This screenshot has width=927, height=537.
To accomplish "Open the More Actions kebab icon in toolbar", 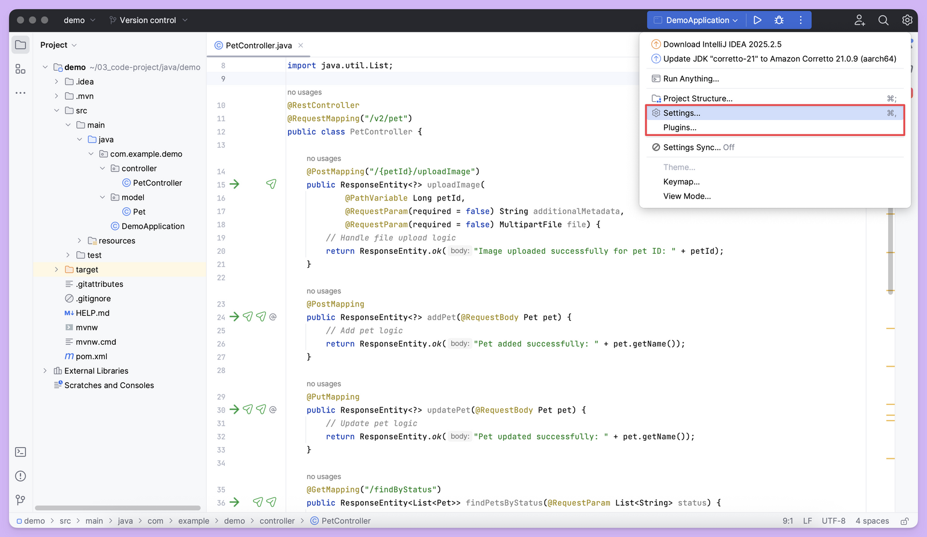I will [x=800, y=20].
